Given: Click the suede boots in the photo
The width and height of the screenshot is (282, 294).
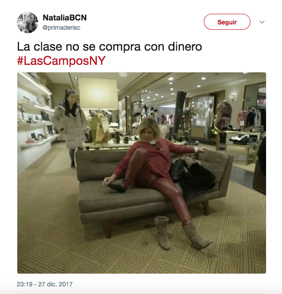Looking at the screenshot, I should (183, 233).
